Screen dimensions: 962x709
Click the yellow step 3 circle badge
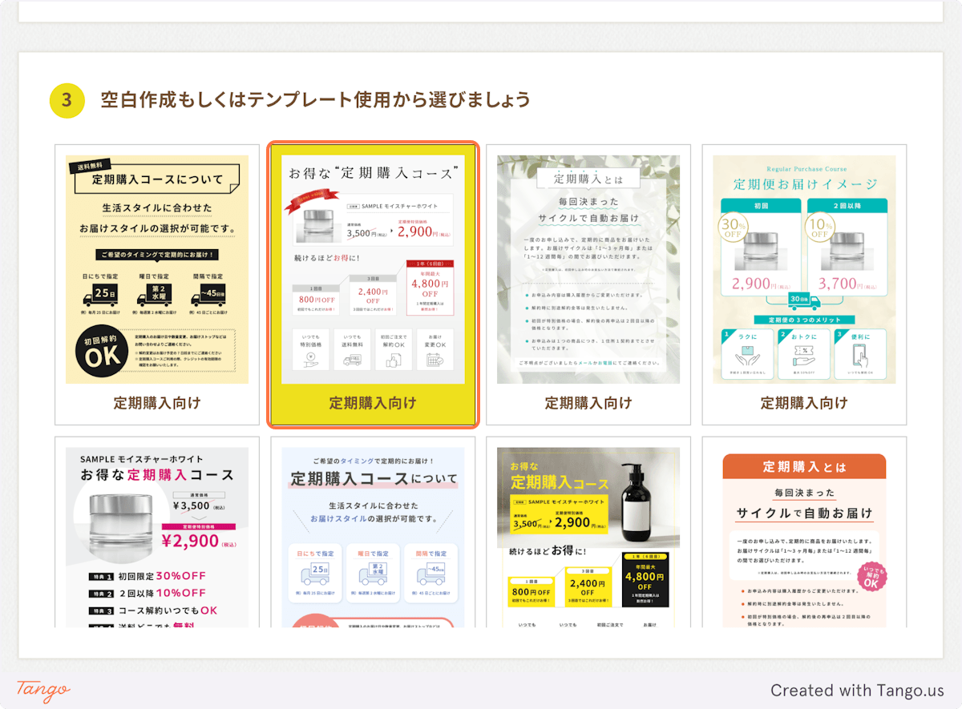[67, 99]
